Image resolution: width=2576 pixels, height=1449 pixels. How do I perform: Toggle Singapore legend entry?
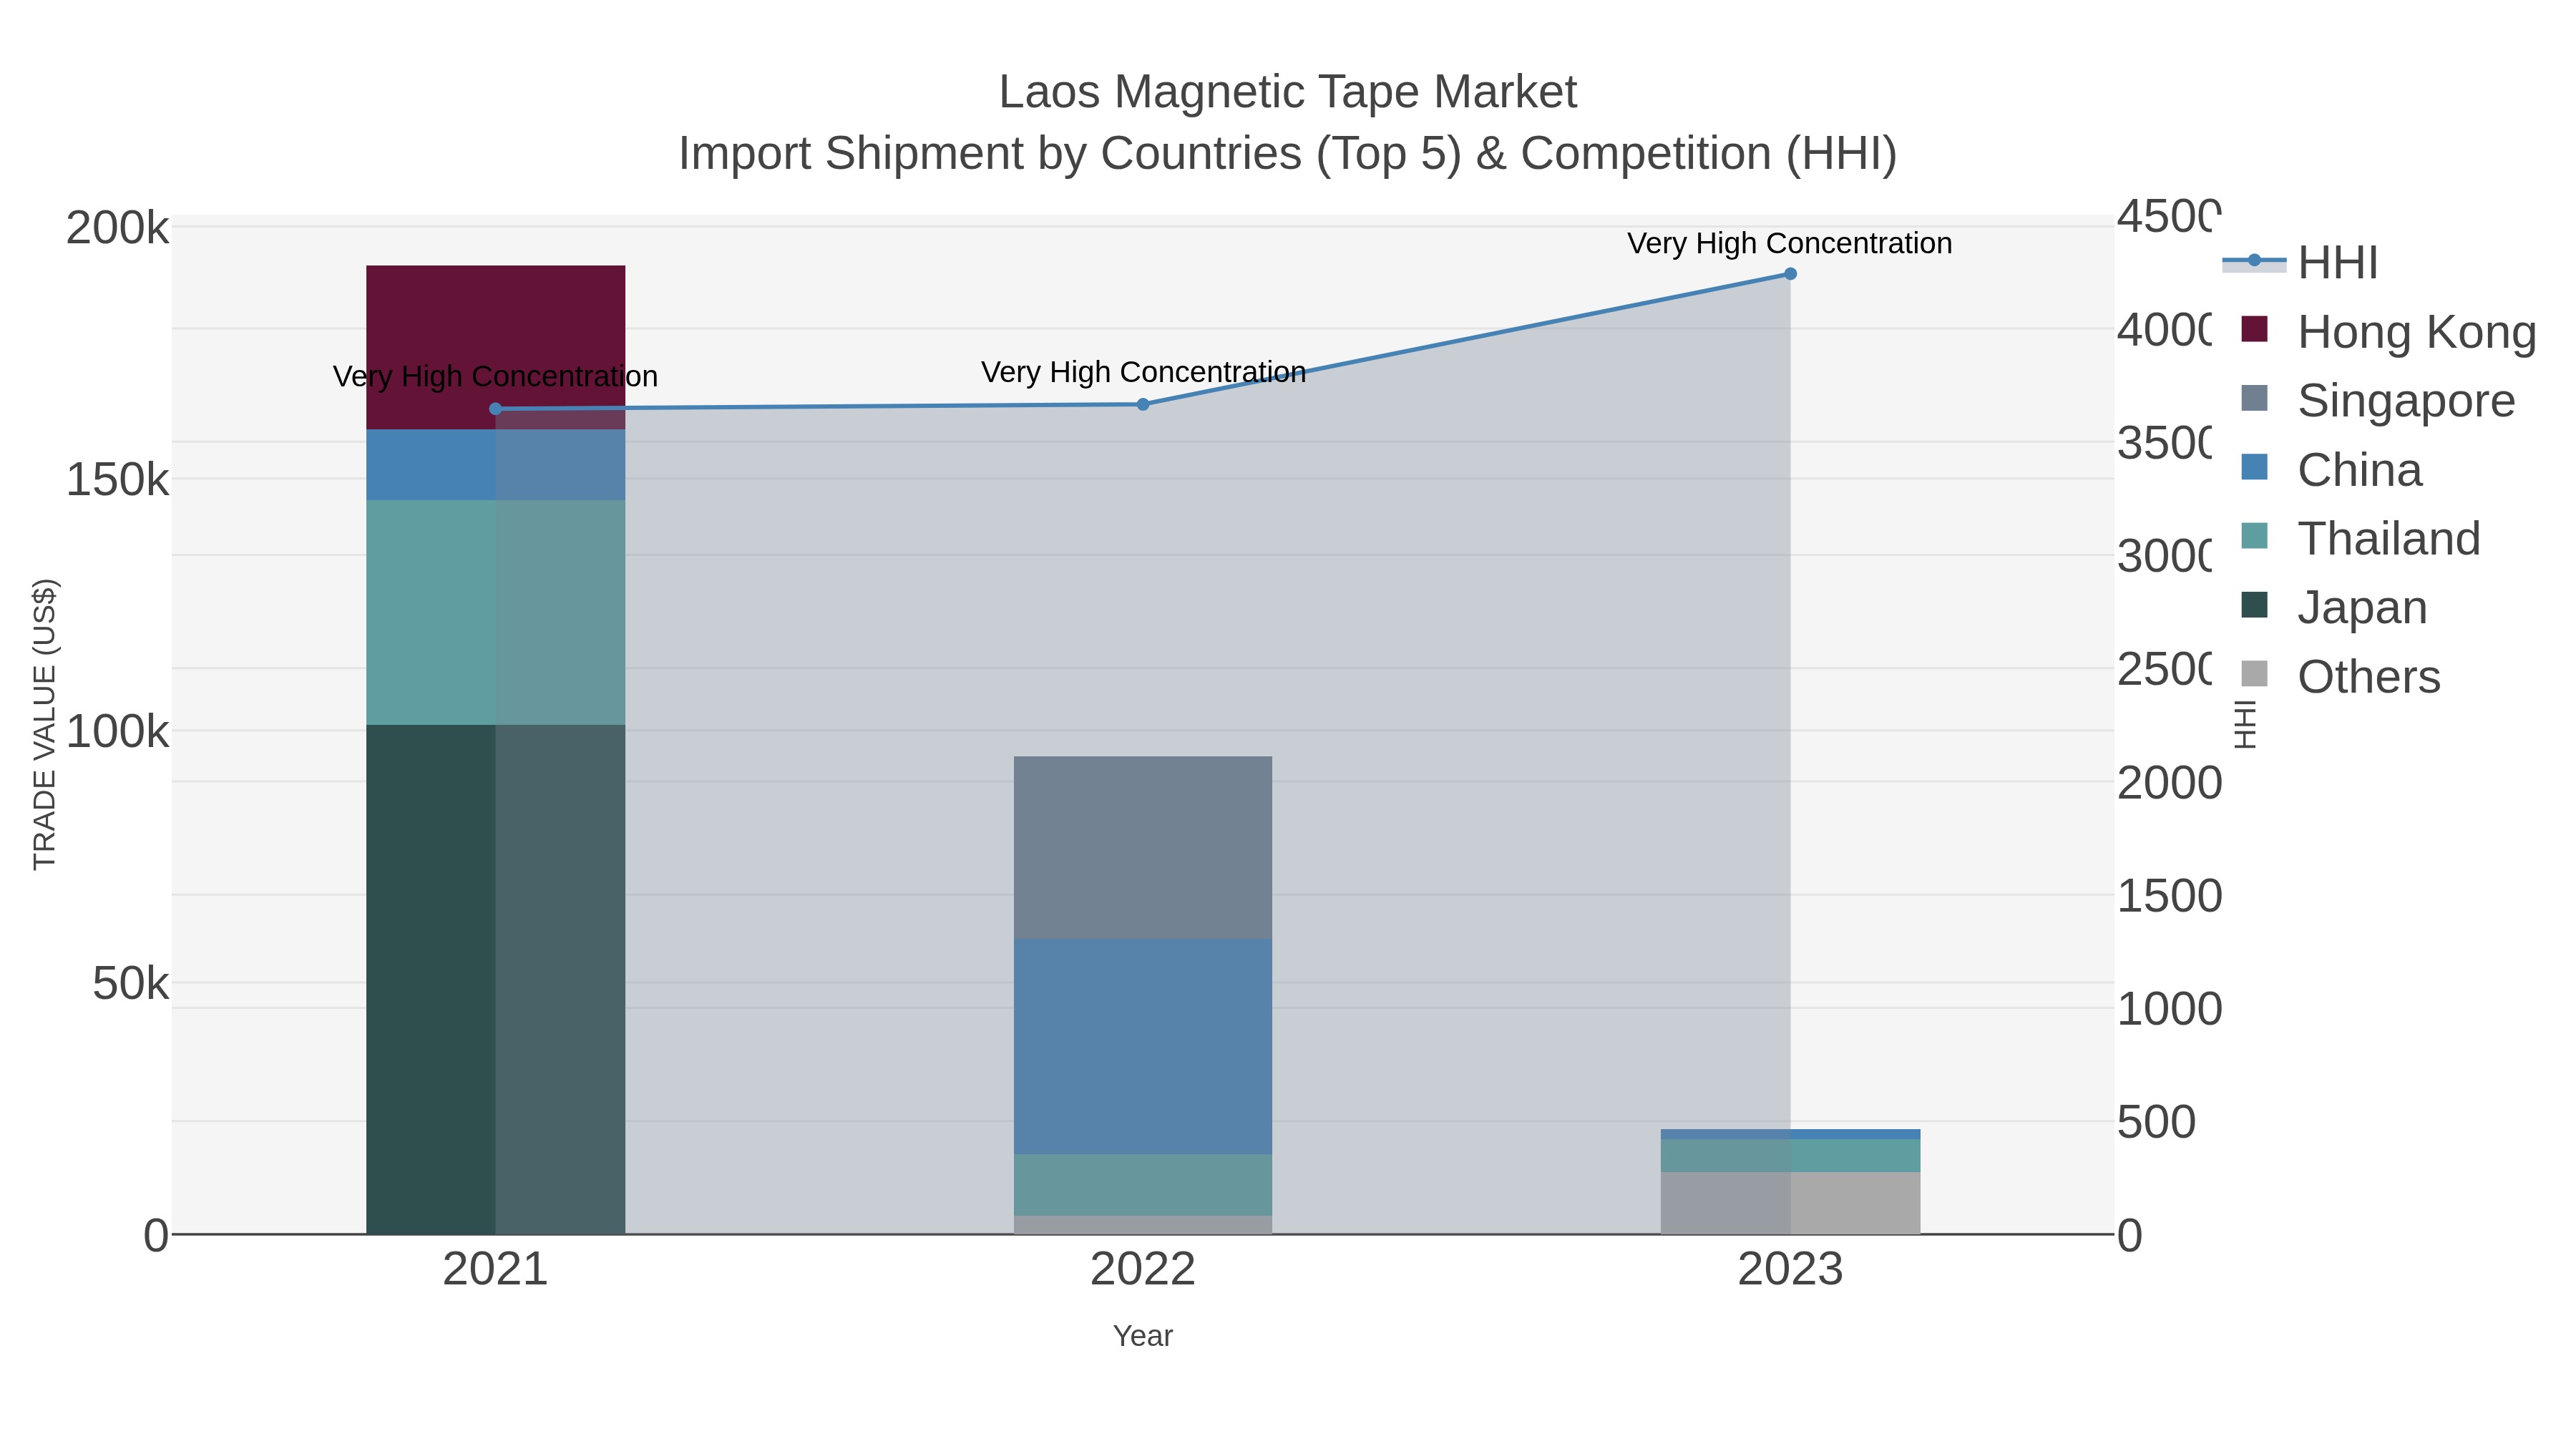click(x=2378, y=400)
